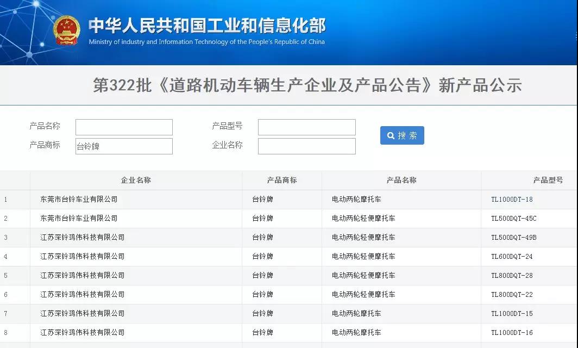Image resolution: width=578 pixels, height=348 pixels.
Task: Select model cell TL1000DT-16
Action: pos(512,332)
